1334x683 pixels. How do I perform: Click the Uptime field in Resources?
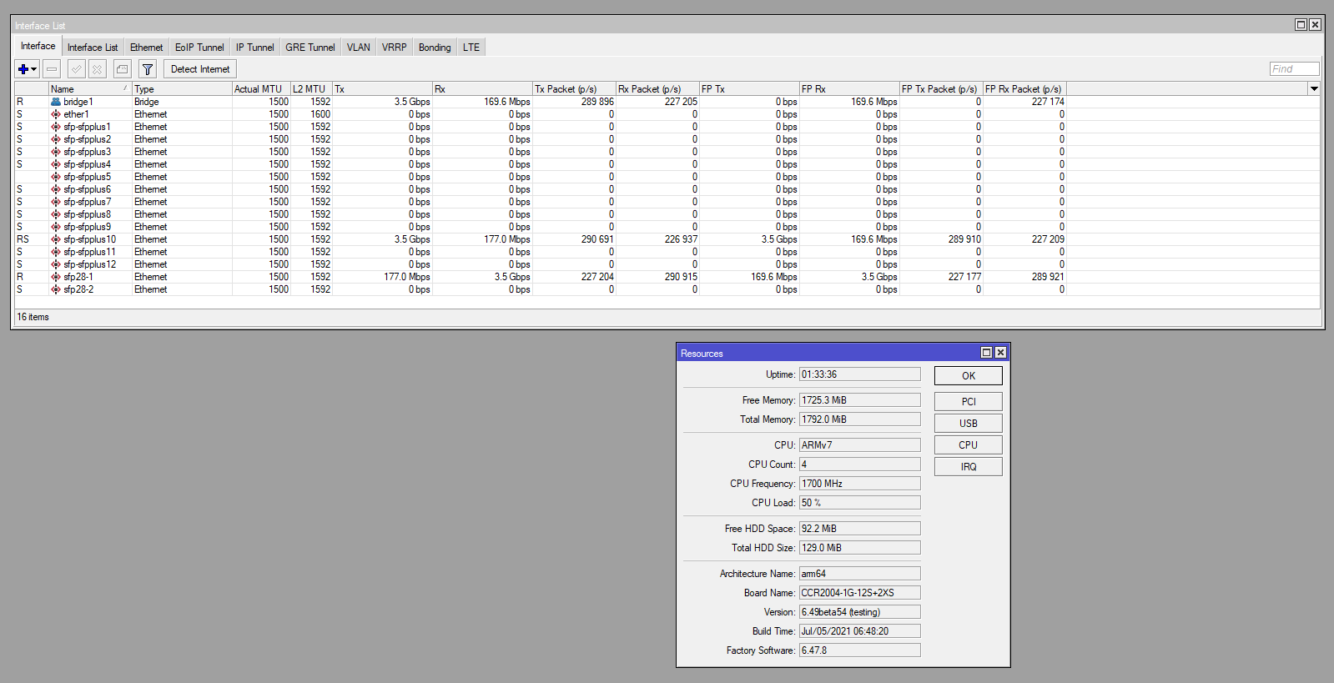tap(859, 374)
